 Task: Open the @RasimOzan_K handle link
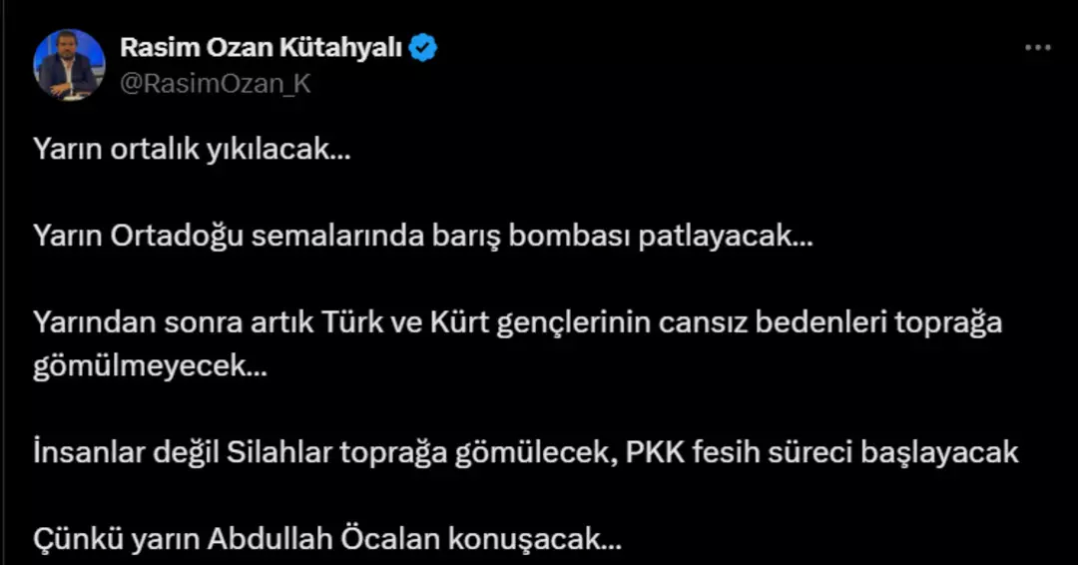(x=216, y=83)
